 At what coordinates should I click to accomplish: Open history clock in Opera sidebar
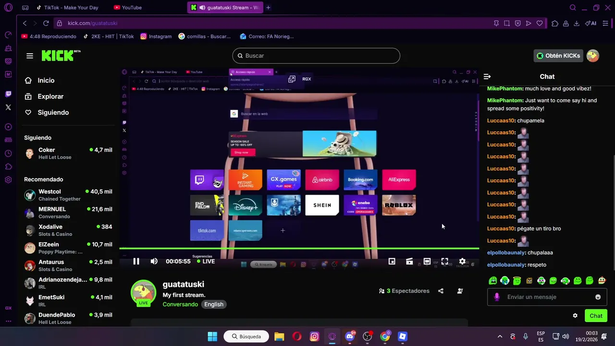pyautogui.click(x=8, y=153)
